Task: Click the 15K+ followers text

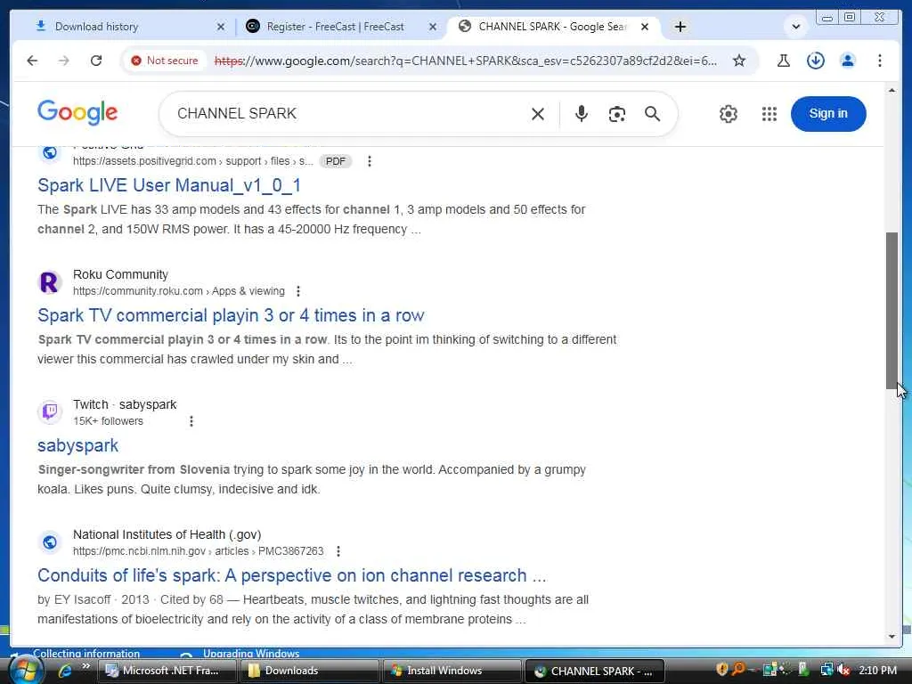Action: tap(108, 421)
